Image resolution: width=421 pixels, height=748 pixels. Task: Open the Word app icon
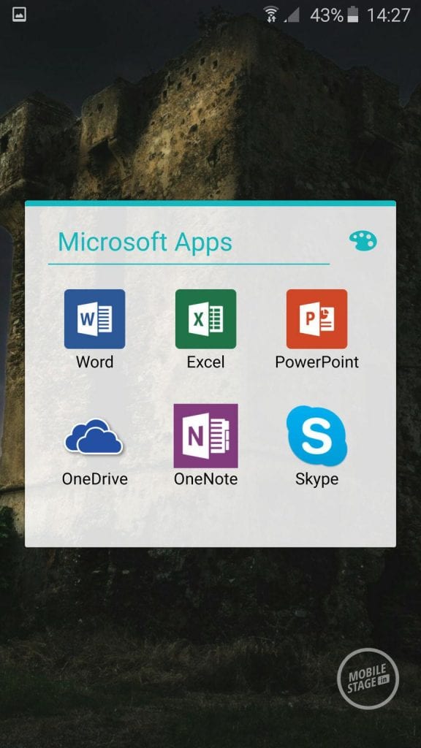[94, 318]
